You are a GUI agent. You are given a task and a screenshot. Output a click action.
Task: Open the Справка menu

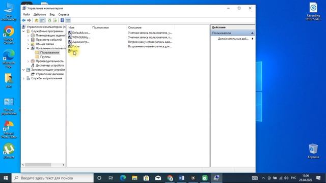pos(64,15)
